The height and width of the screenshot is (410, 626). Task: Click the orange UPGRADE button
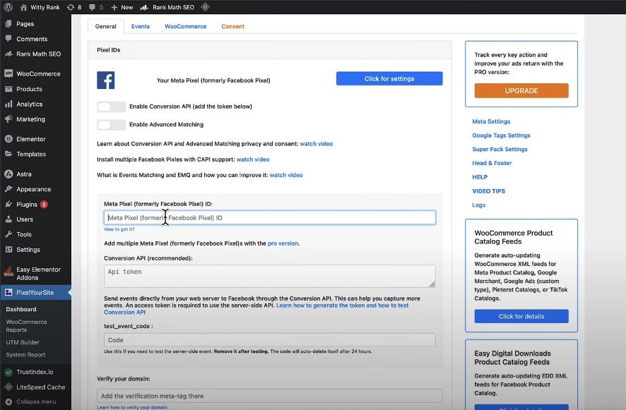[521, 90]
